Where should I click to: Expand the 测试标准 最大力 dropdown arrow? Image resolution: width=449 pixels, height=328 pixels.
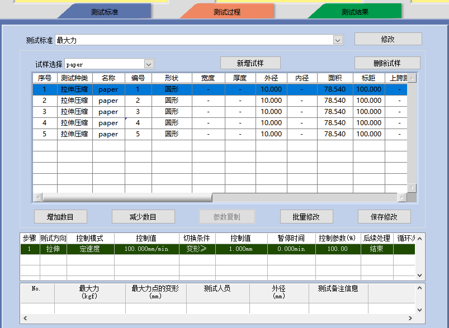[x=338, y=40]
